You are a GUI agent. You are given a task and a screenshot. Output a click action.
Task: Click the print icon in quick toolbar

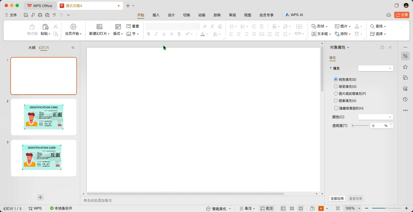click(x=40, y=15)
